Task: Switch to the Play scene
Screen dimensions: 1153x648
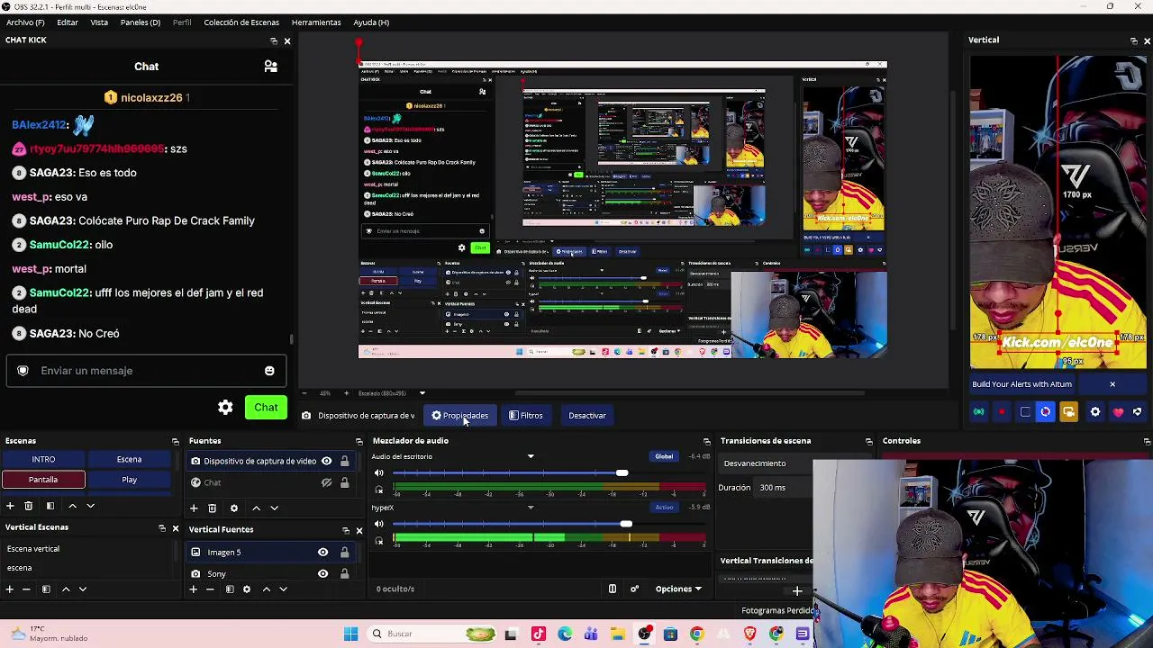Action: point(129,480)
